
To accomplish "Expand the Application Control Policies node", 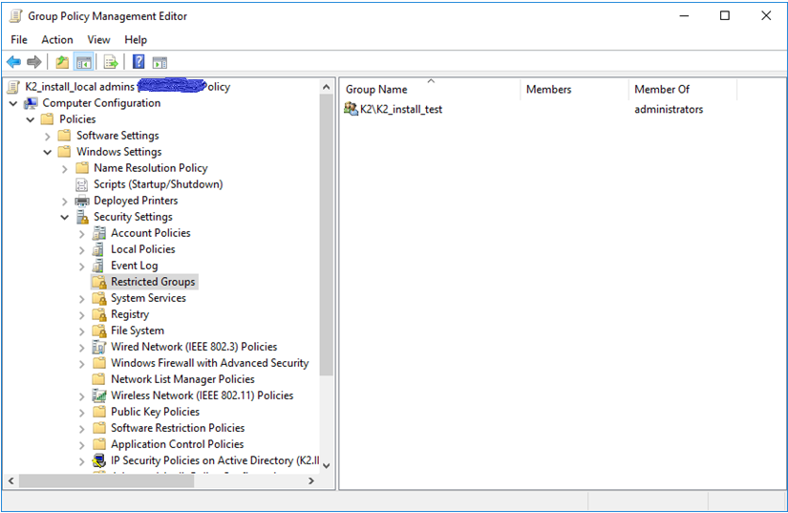I will pyautogui.click(x=82, y=445).
